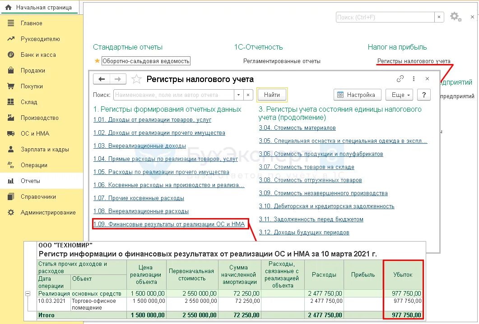Go forward with the right arrow button
This screenshot has height=324, width=479.
[x=118, y=79]
